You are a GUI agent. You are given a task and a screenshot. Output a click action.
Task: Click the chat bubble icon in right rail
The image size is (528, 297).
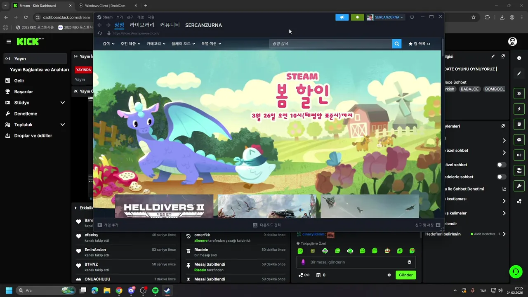click(x=519, y=140)
